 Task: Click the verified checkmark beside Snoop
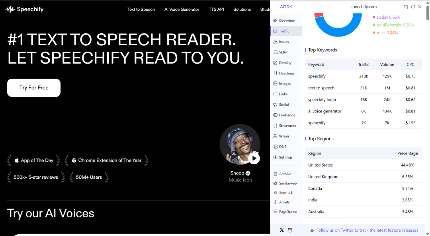pos(248,173)
